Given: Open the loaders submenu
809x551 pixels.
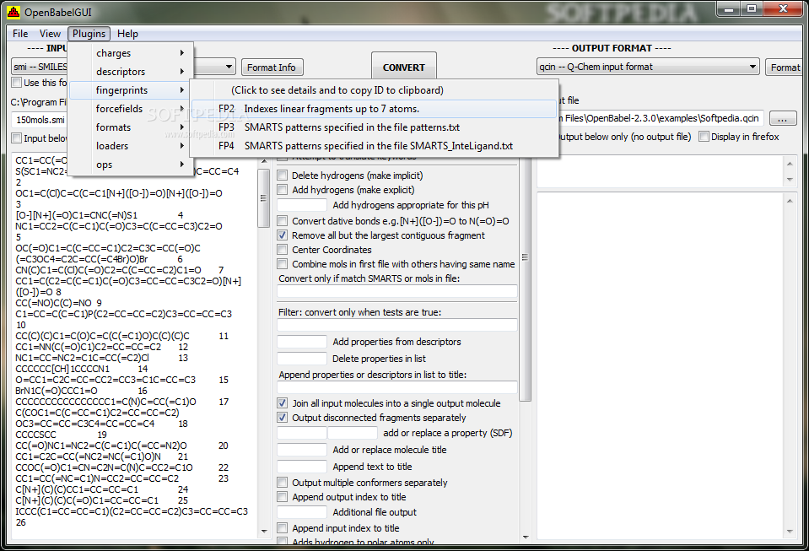Looking at the screenshot, I should tap(131, 146).
